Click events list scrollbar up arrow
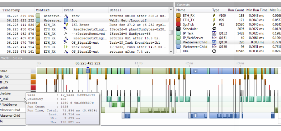Viewport: 281px width, 131px height. (171, 9)
